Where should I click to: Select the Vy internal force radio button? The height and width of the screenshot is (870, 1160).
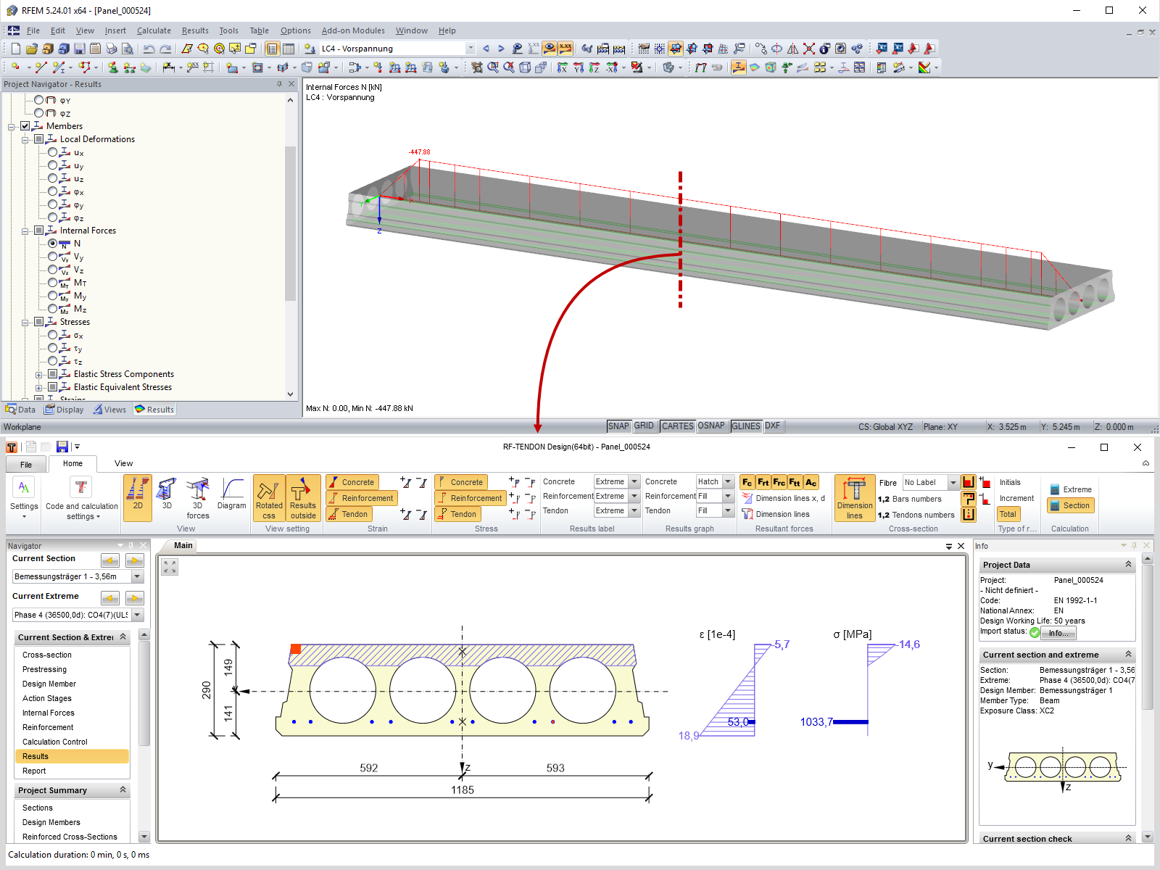pyautogui.click(x=53, y=257)
